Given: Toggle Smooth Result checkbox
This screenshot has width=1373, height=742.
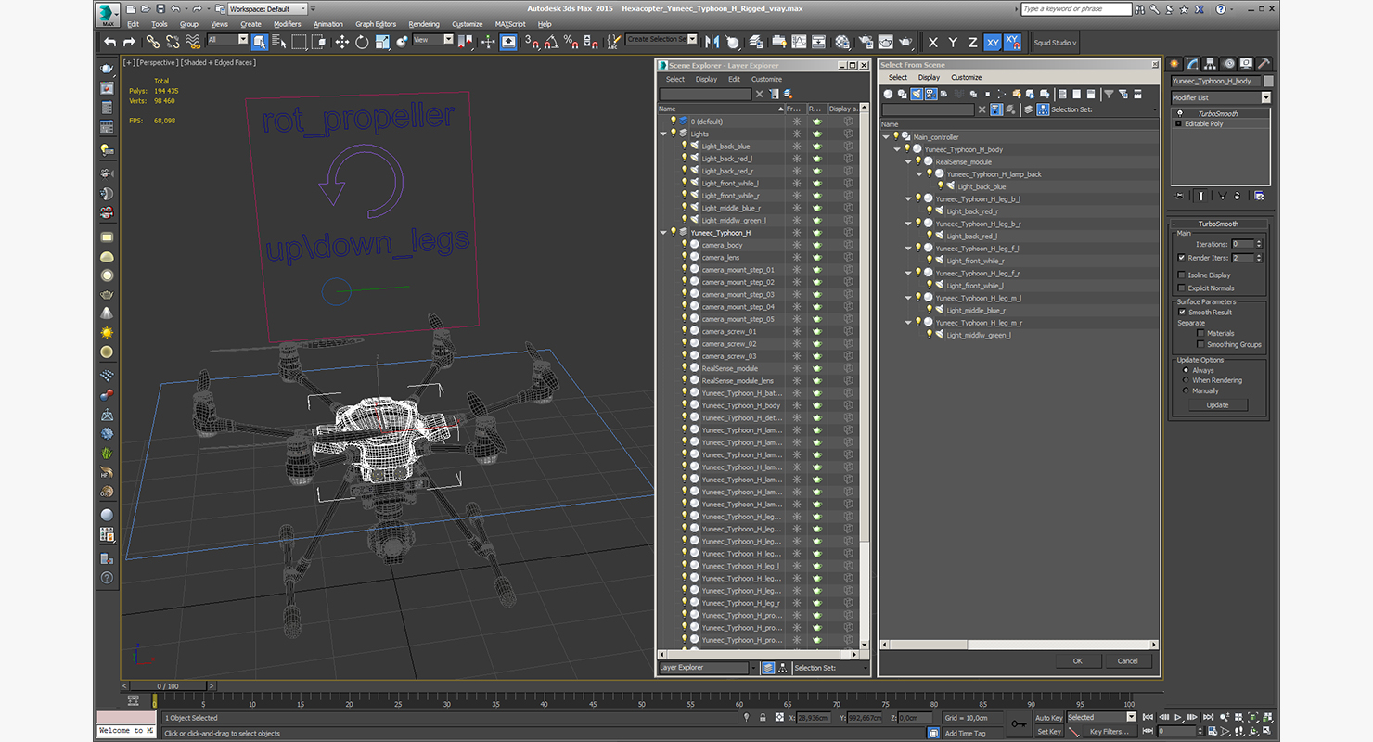Looking at the screenshot, I should (x=1182, y=312).
